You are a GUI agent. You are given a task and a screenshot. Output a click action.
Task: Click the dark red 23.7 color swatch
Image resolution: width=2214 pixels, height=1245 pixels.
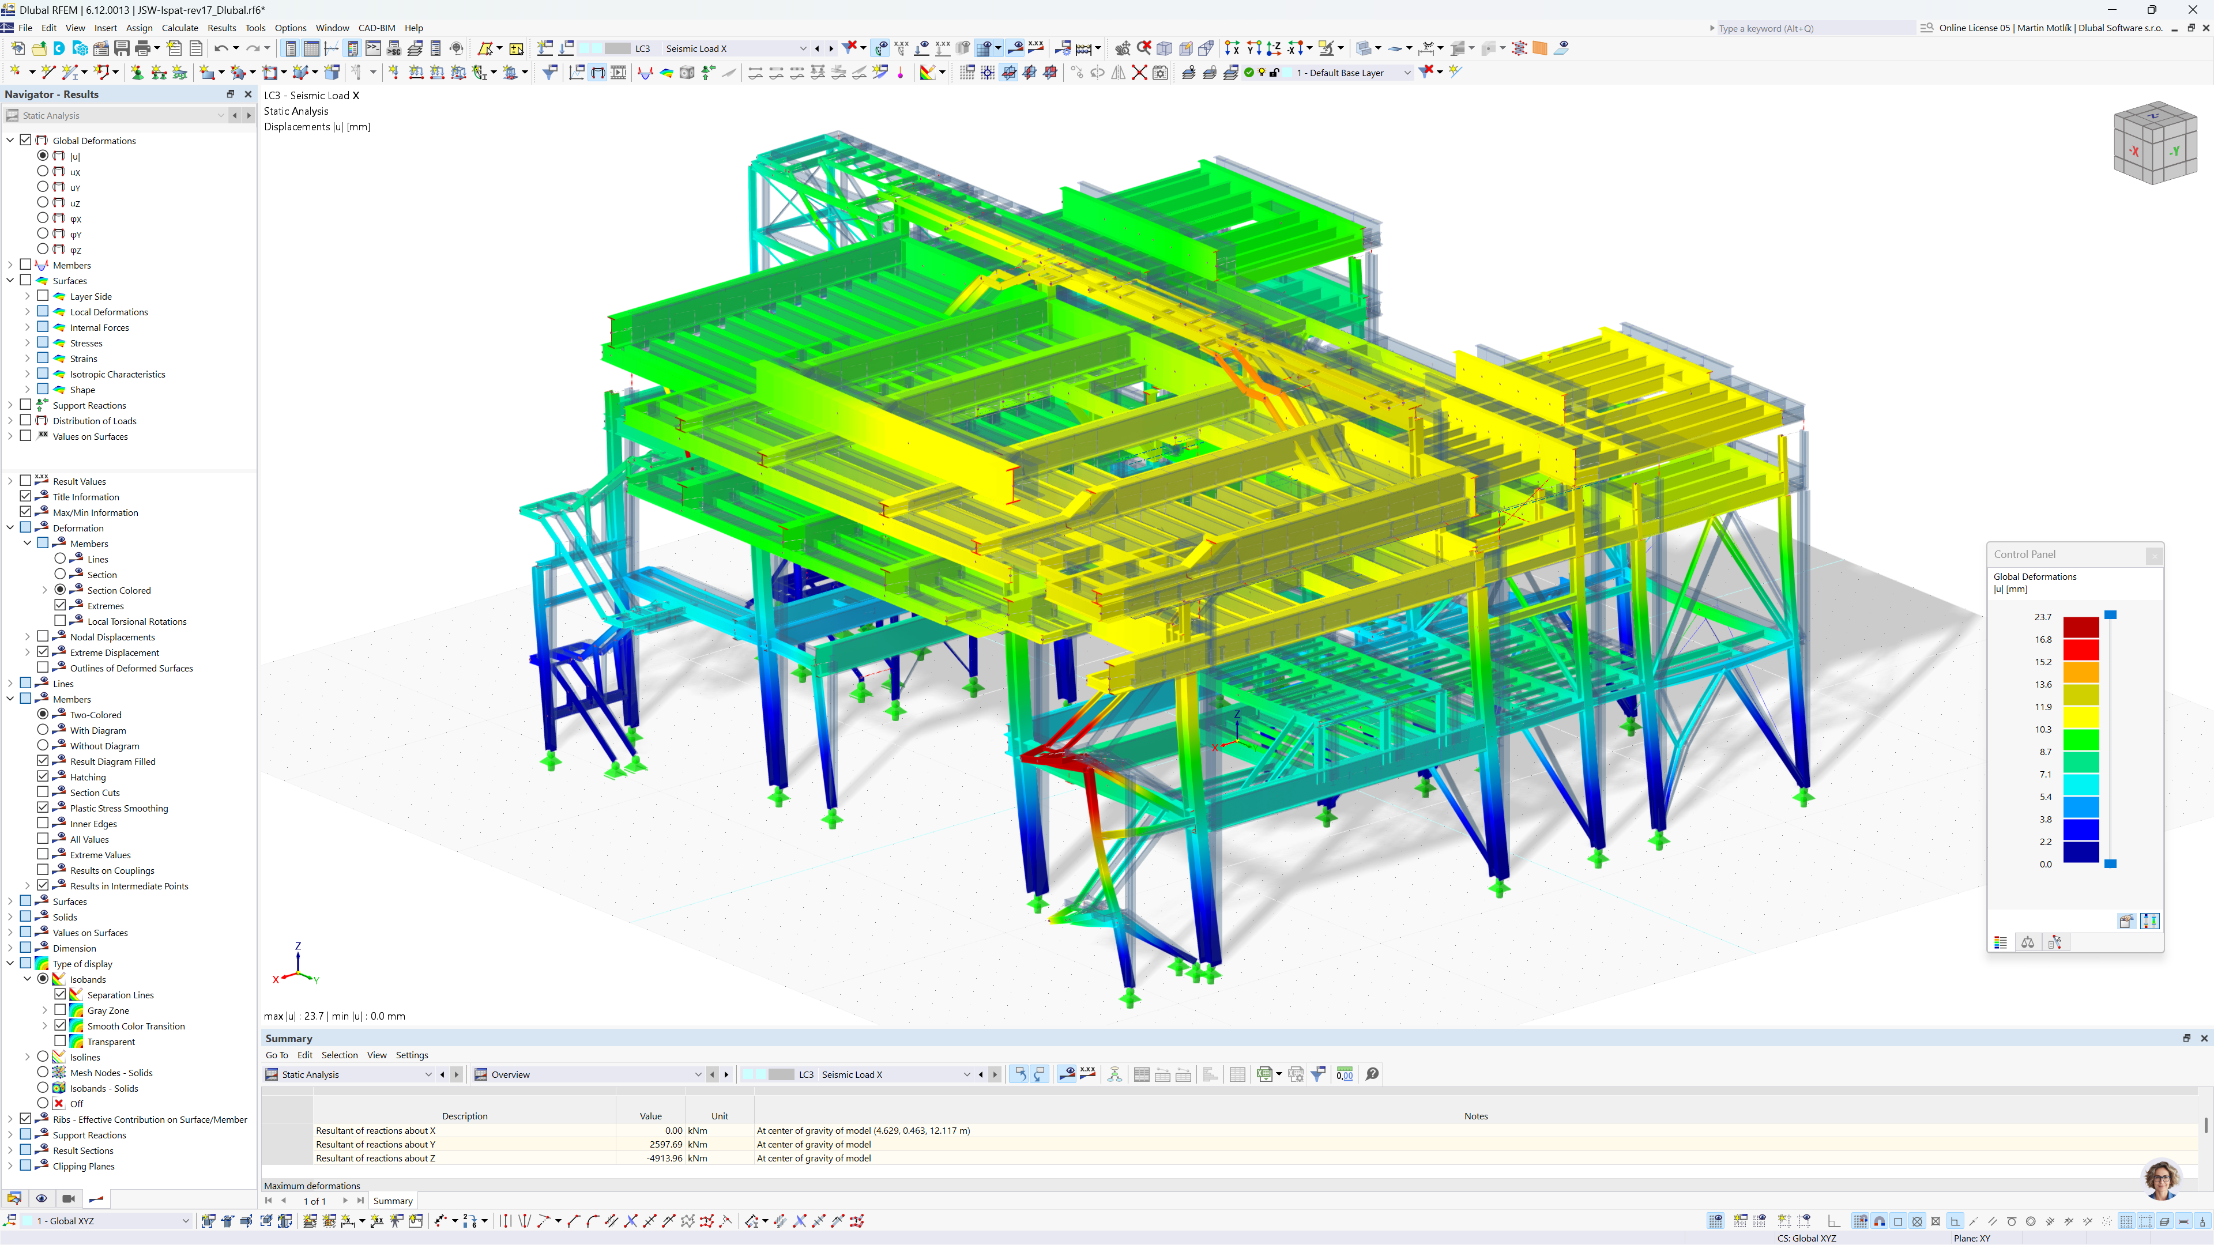2081,627
